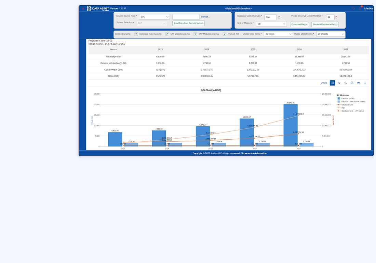Click the file path input field
This screenshot has width=376, height=263.
(186, 17)
